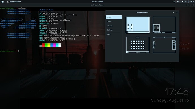Minimize the terminal window
This screenshot has width=195, height=109.
click(187, 5)
